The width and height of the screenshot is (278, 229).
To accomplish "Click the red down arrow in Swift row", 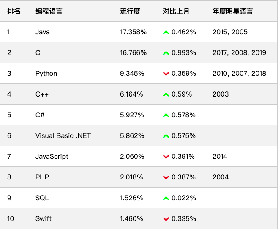I will point(166,219).
